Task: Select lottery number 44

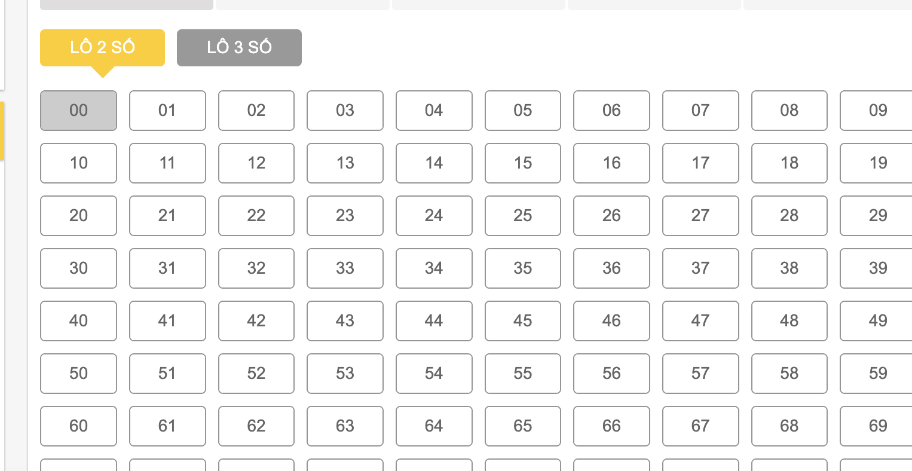Action: pos(434,321)
